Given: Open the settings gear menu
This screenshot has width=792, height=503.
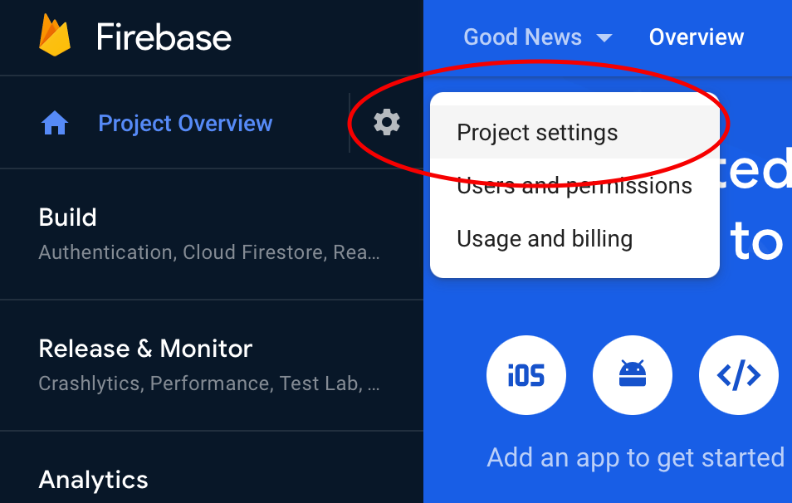Looking at the screenshot, I should pos(386,121).
